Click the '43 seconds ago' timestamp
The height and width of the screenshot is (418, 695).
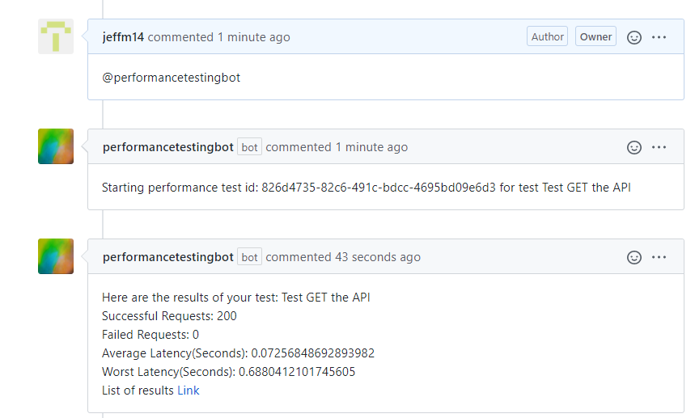coord(378,257)
